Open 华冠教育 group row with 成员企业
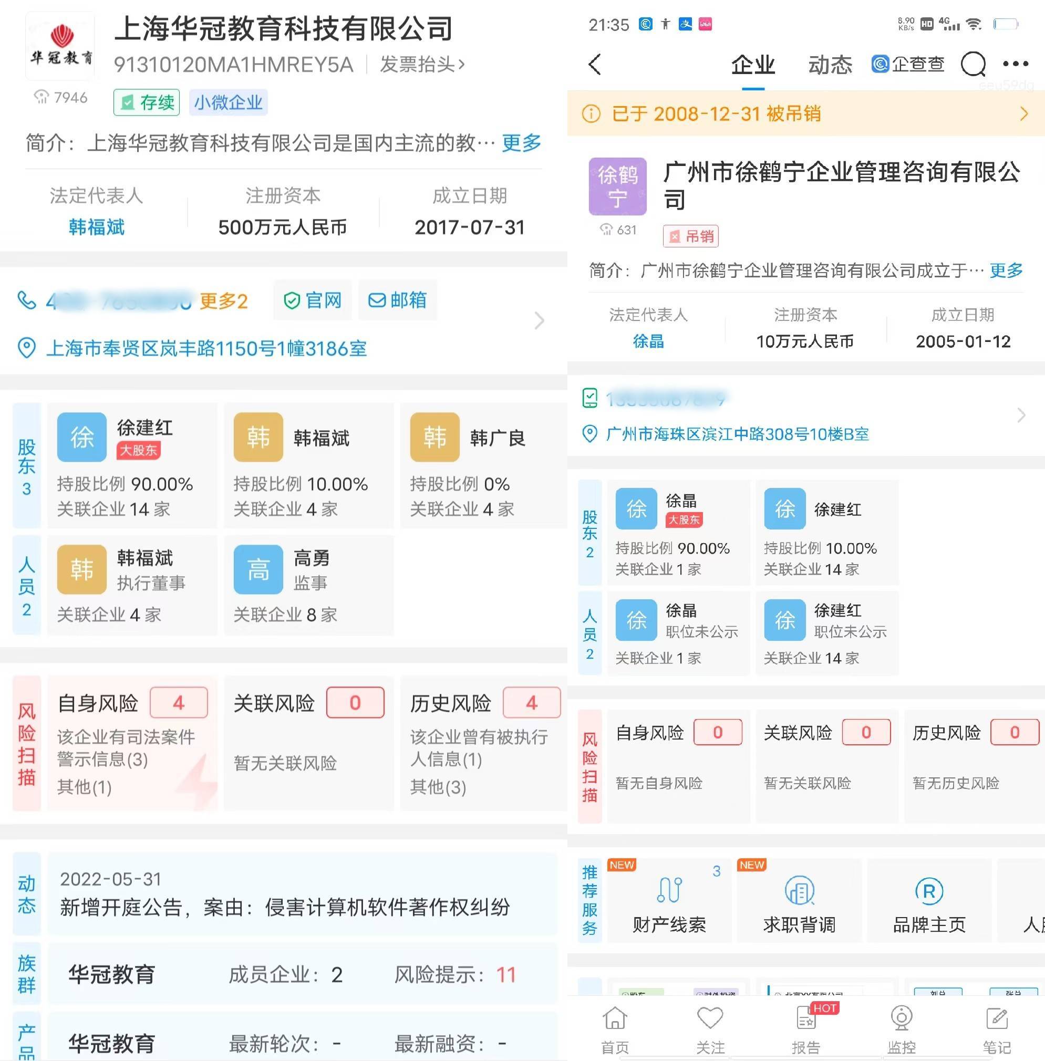This screenshot has height=1061, width=1045. 303,974
